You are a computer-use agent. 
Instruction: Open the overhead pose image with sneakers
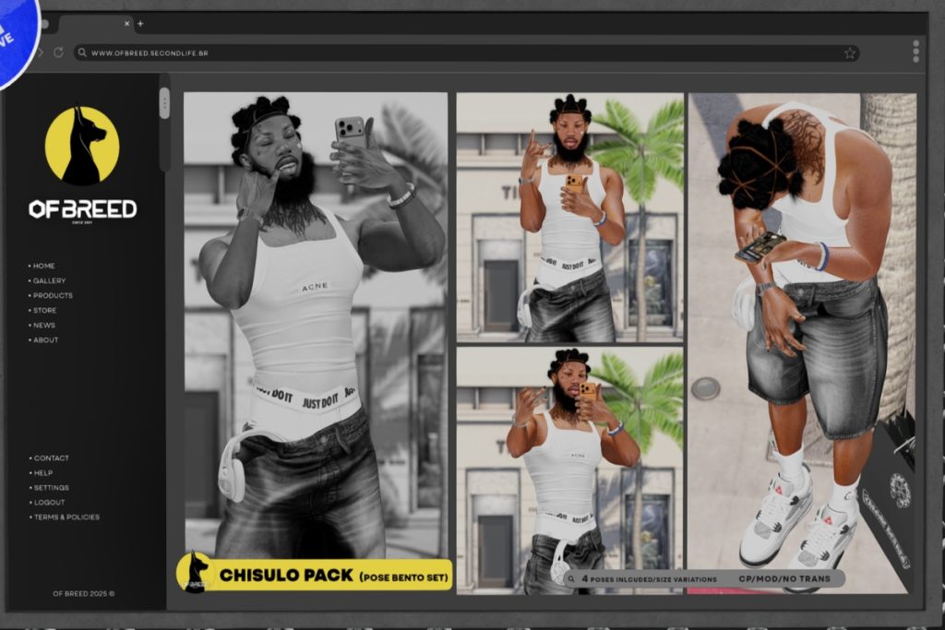click(802, 343)
